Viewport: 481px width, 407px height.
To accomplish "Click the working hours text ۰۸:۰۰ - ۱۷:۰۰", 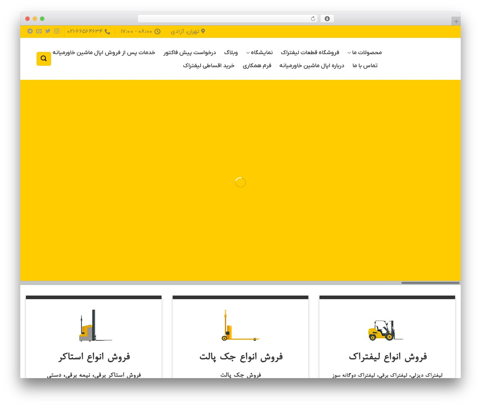I will 136,32.
